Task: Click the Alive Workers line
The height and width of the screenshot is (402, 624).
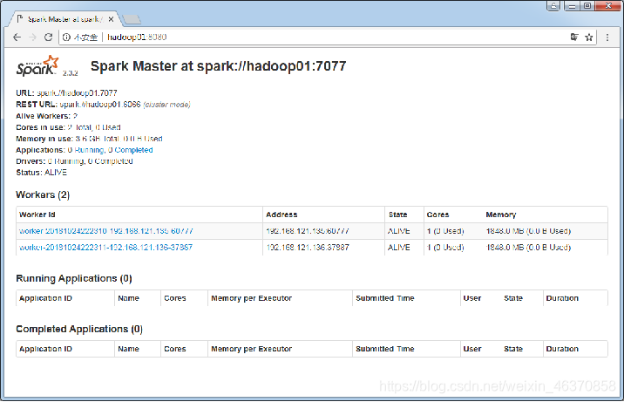Action: pos(46,116)
